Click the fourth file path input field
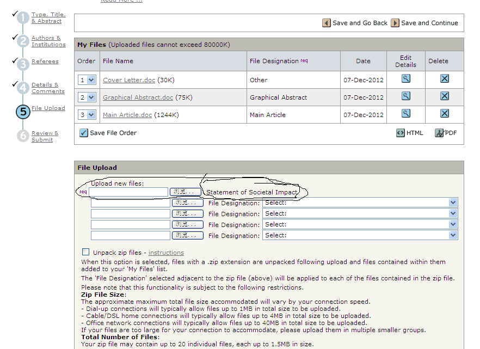 click(131, 224)
